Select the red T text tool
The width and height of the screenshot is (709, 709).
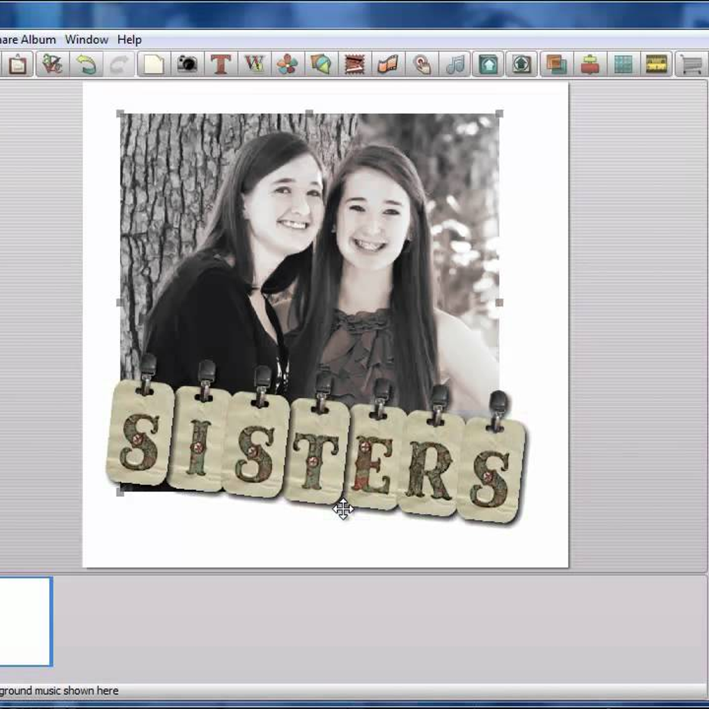coord(220,64)
